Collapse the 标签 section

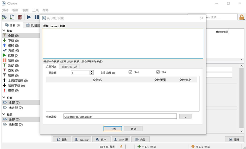pos(4,114)
